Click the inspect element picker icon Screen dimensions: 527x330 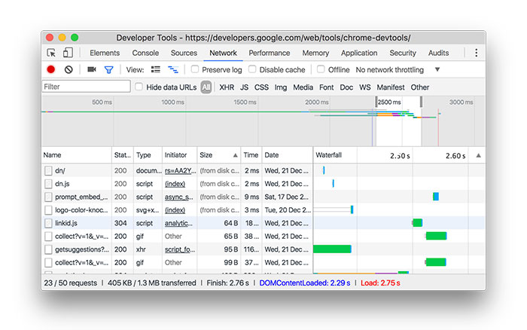coord(51,53)
